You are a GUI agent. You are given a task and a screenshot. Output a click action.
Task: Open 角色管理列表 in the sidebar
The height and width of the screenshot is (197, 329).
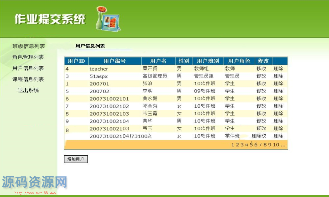tap(28, 57)
